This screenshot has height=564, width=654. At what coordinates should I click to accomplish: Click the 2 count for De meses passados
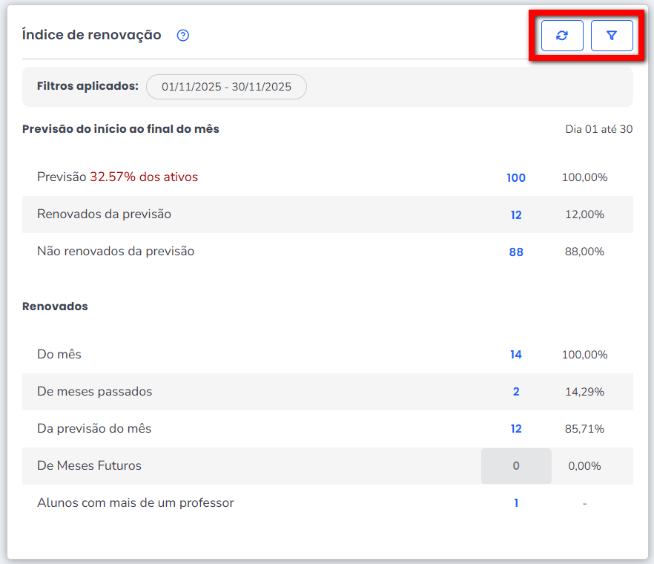click(x=516, y=392)
